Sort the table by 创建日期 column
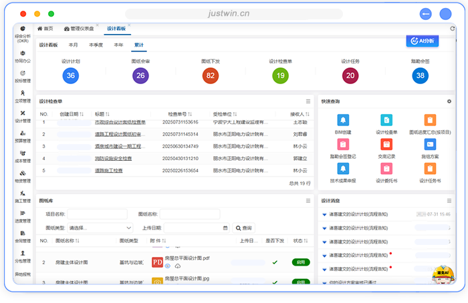This screenshot has height=303, width=468. pos(71,113)
